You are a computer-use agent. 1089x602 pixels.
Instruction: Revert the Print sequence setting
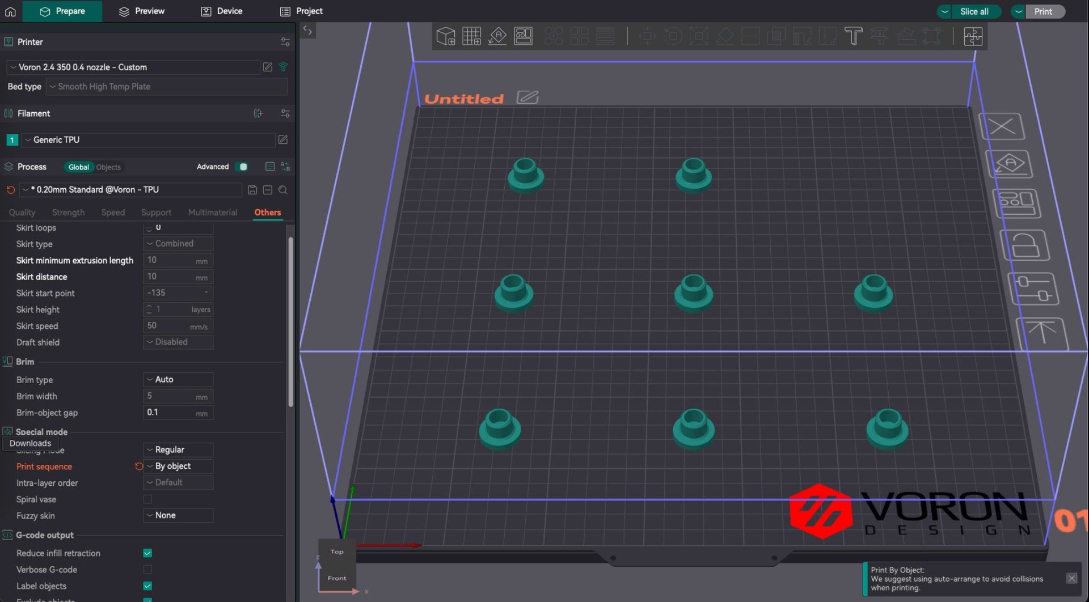[x=139, y=467]
